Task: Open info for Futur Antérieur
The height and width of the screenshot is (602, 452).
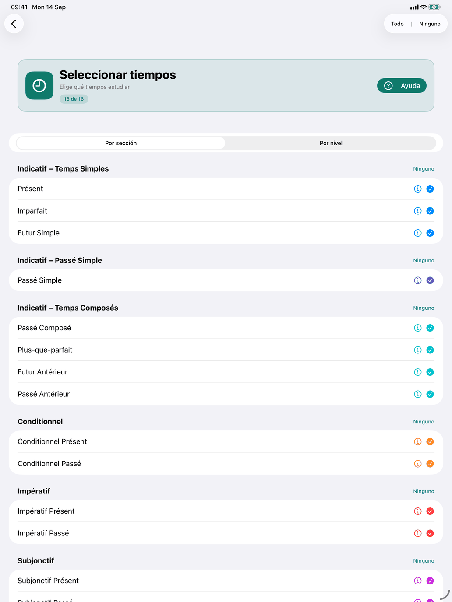Action: 418,372
